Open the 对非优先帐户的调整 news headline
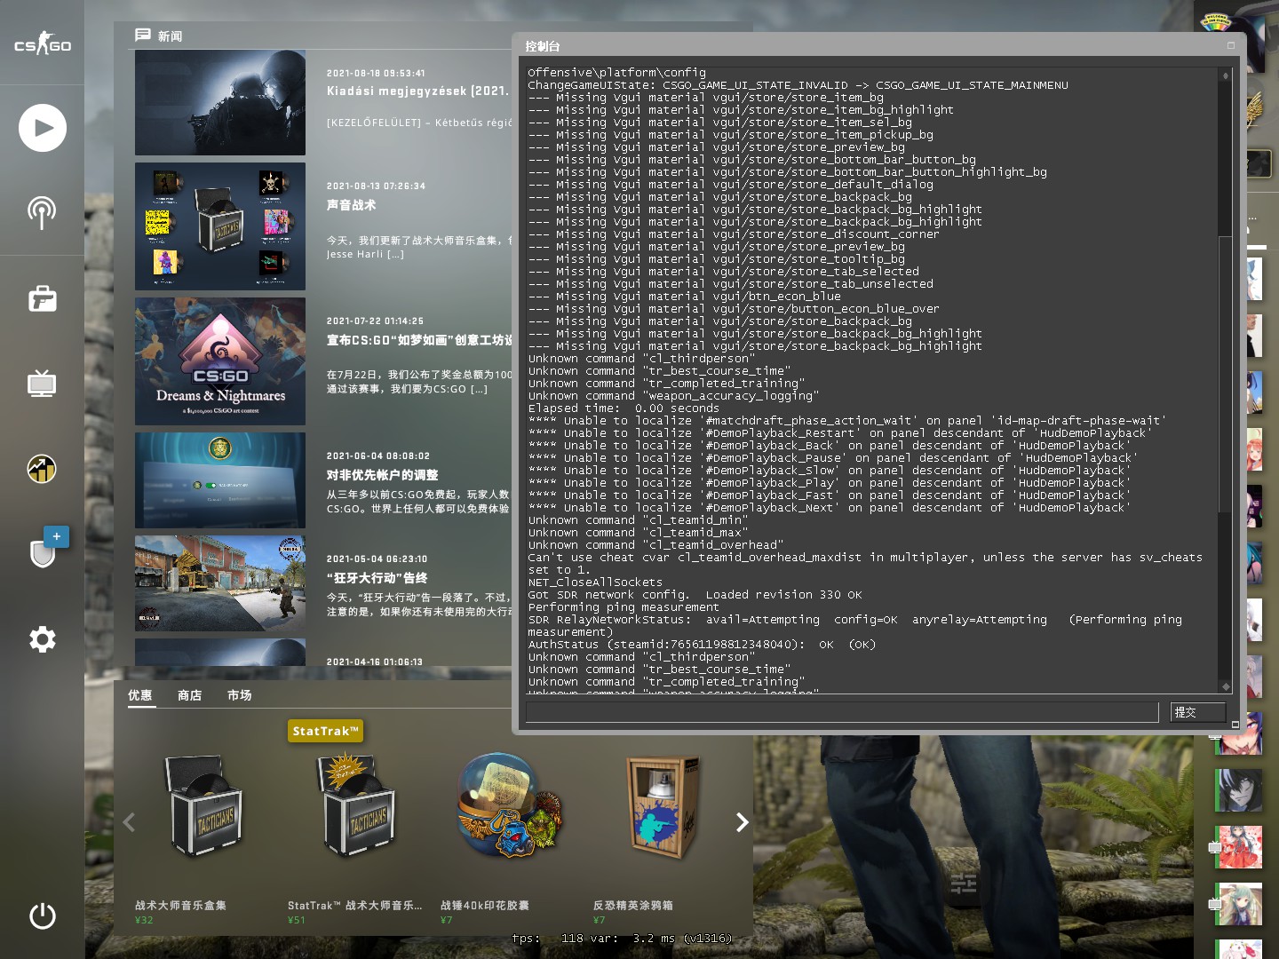The image size is (1279, 959). tap(382, 475)
